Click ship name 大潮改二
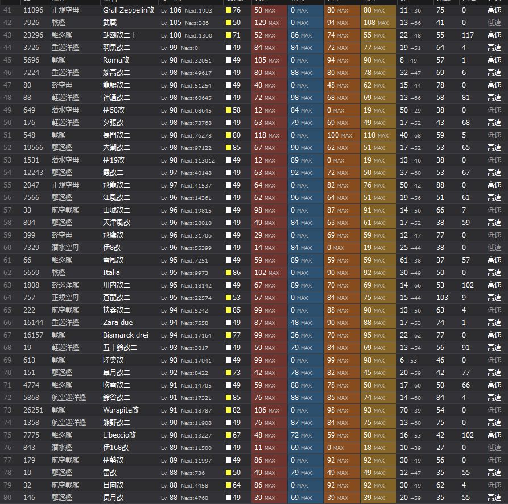The width and height of the screenshot is (508, 504). click(x=116, y=148)
